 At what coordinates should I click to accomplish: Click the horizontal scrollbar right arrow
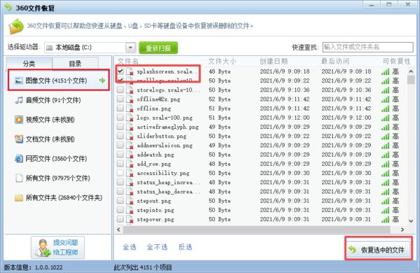pyautogui.click(x=402, y=230)
